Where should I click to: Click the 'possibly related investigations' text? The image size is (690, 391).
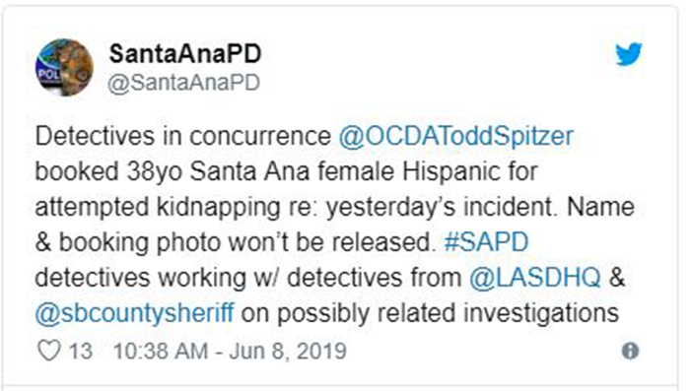click(x=448, y=313)
